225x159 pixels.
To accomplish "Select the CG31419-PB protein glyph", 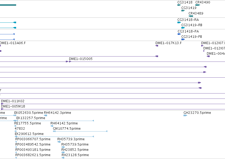I will tap(183, 39).
